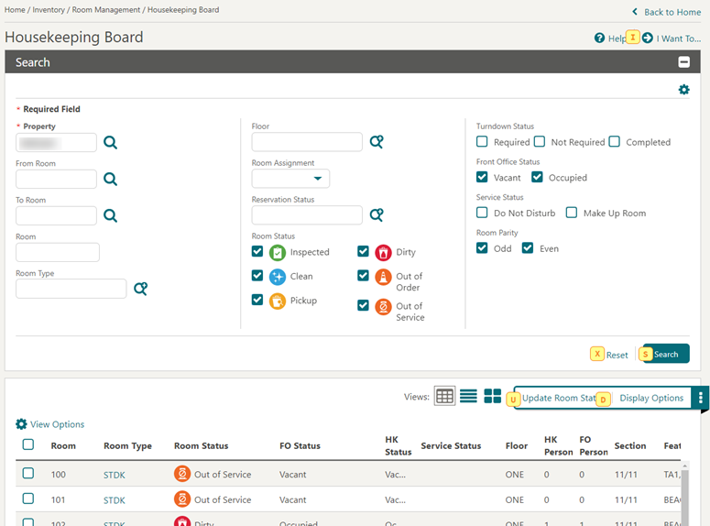
Task: Enable the Make Up Room checkbox
Action: click(x=572, y=213)
